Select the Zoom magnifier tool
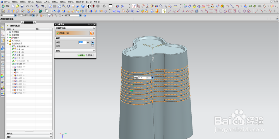This screenshot has height=139, width=279. (x=64, y=6)
